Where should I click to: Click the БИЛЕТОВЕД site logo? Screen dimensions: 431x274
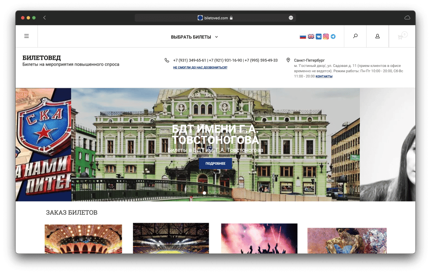(42, 58)
